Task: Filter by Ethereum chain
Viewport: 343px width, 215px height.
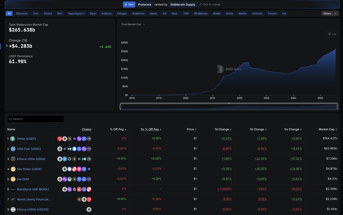Action: [x=22, y=13]
